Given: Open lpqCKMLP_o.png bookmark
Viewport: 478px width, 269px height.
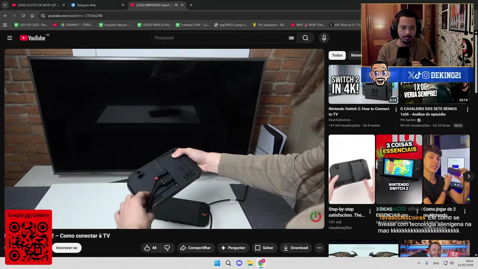Looking at the screenshot, I should coord(231,25).
